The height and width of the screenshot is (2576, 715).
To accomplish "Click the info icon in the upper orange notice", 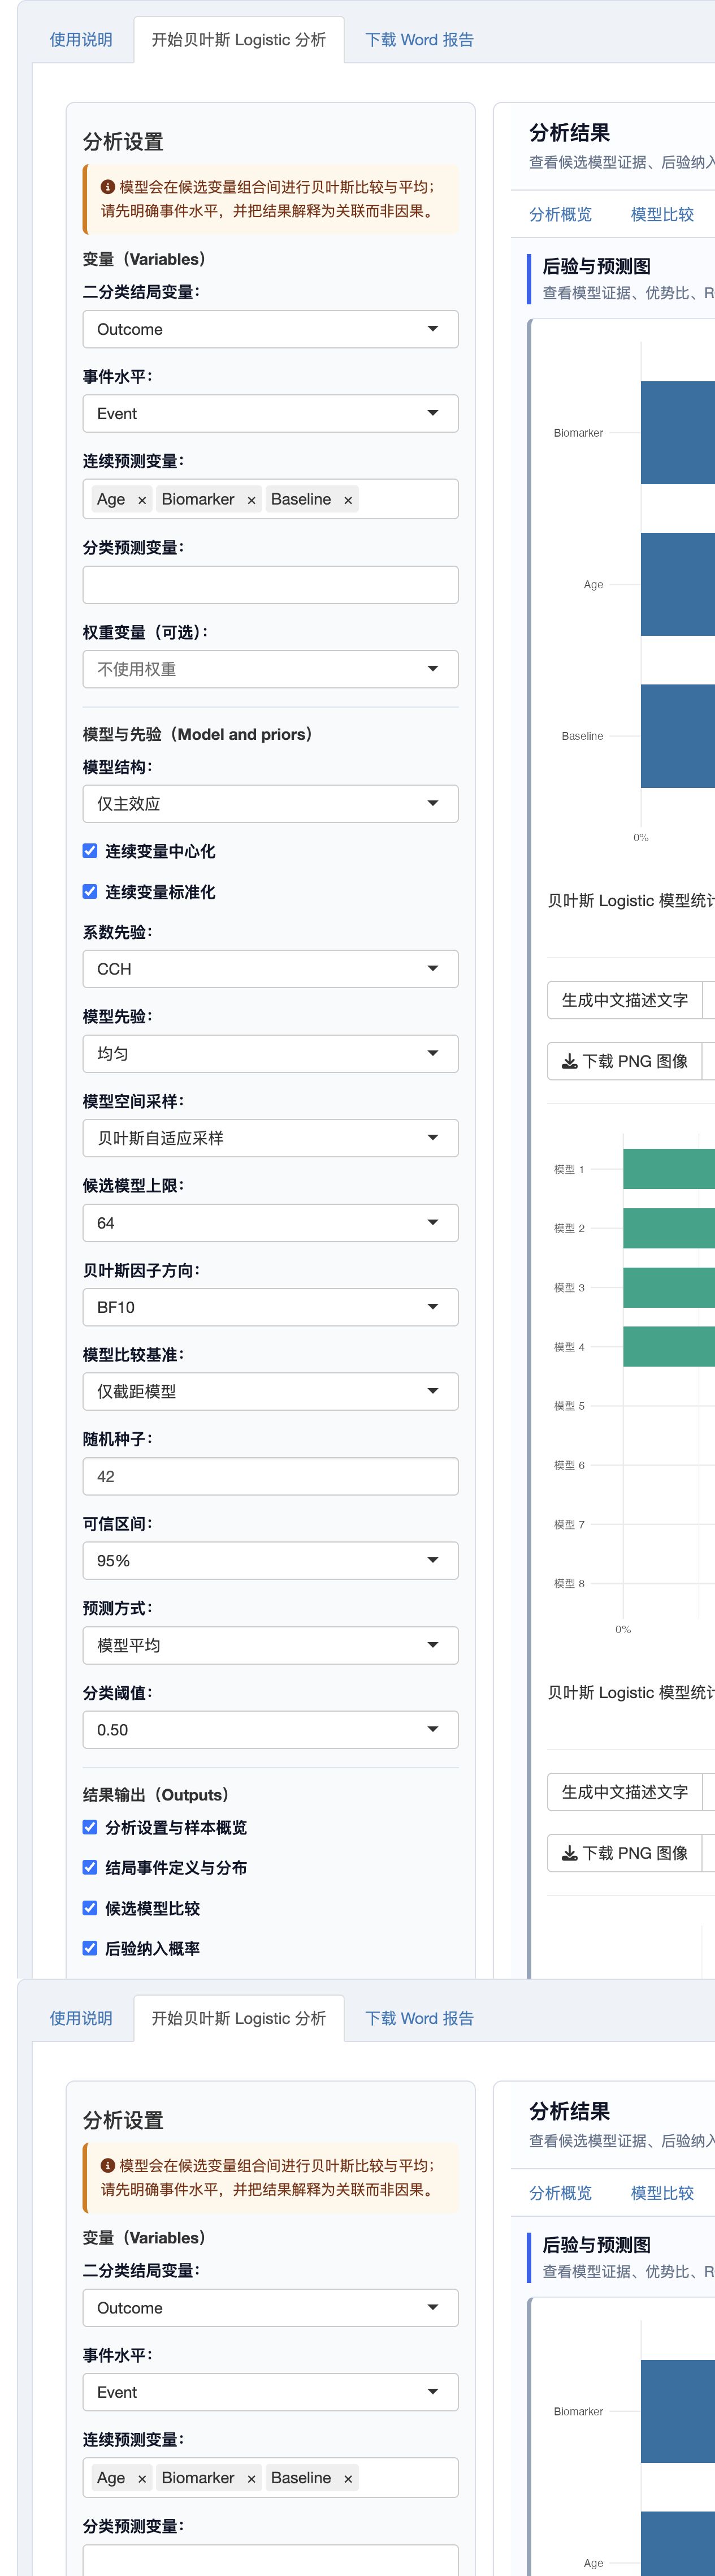I will 108,187.
